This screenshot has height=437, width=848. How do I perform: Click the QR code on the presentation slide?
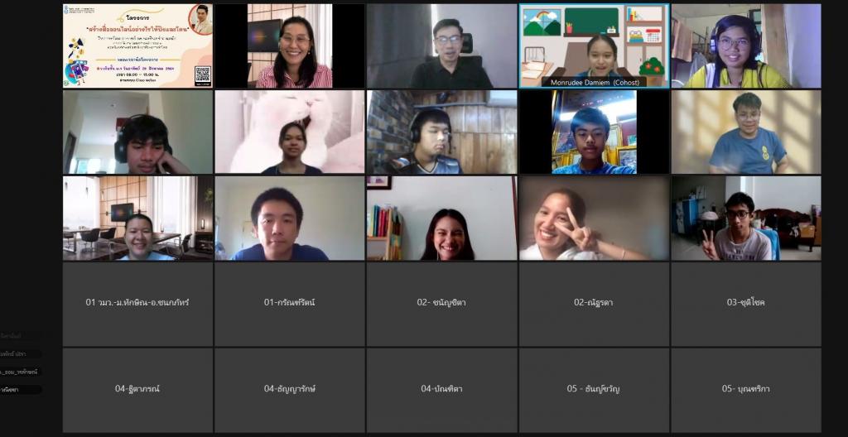[x=202, y=74]
